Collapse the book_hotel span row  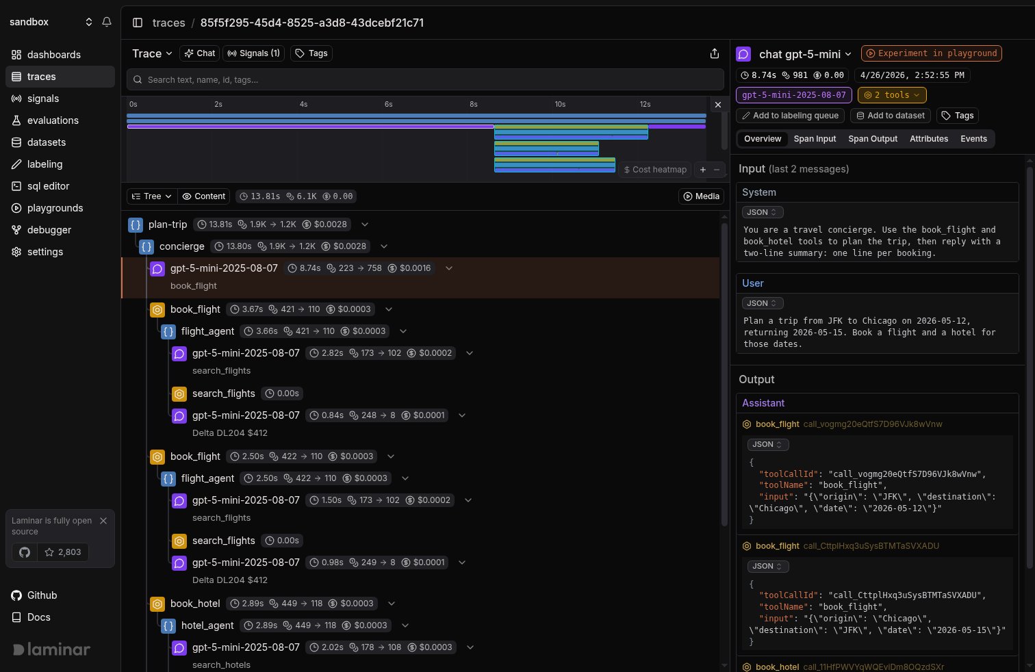click(x=392, y=604)
